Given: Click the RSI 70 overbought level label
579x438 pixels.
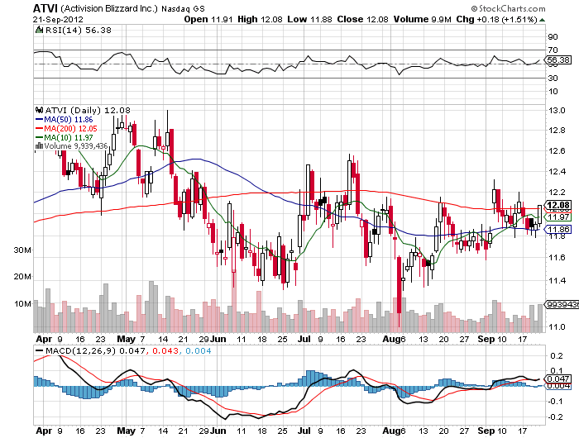Looking at the screenshot, I should pos(553,50).
